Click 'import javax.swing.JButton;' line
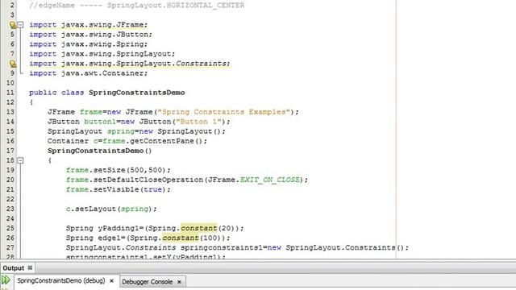The width and height of the screenshot is (516, 290). [90, 35]
